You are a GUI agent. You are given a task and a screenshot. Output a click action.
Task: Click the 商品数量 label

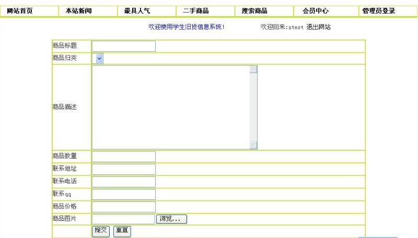click(65, 156)
